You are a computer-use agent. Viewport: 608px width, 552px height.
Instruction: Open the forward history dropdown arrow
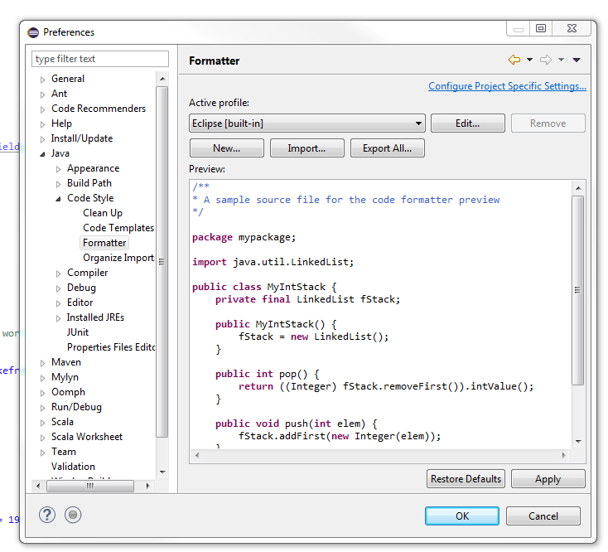point(561,60)
